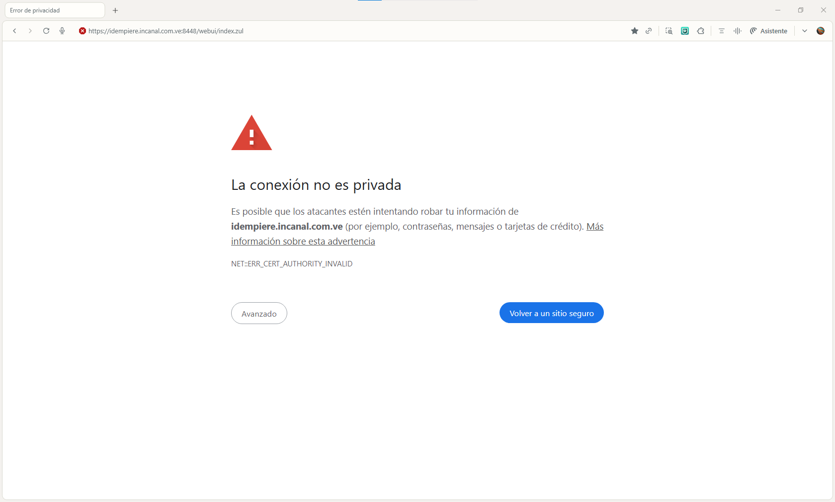The width and height of the screenshot is (835, 502).
Task: Expand the toolbar chevron dropdown
Action: pos(805,31)
